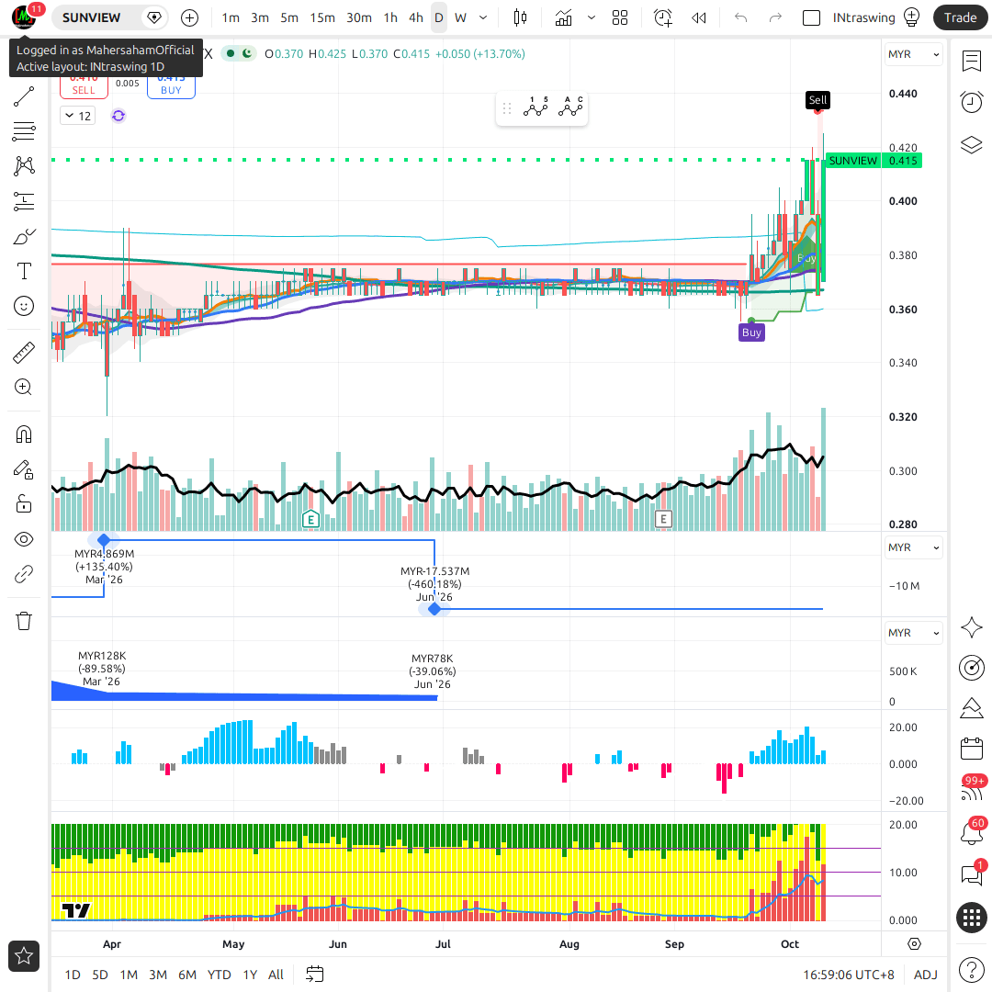Switch to the 4h timeframe
Viewport: 992px width, 992px height.
[x=416, y=17]
